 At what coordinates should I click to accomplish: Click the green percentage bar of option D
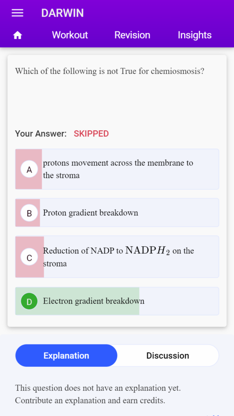pos(77,301)
